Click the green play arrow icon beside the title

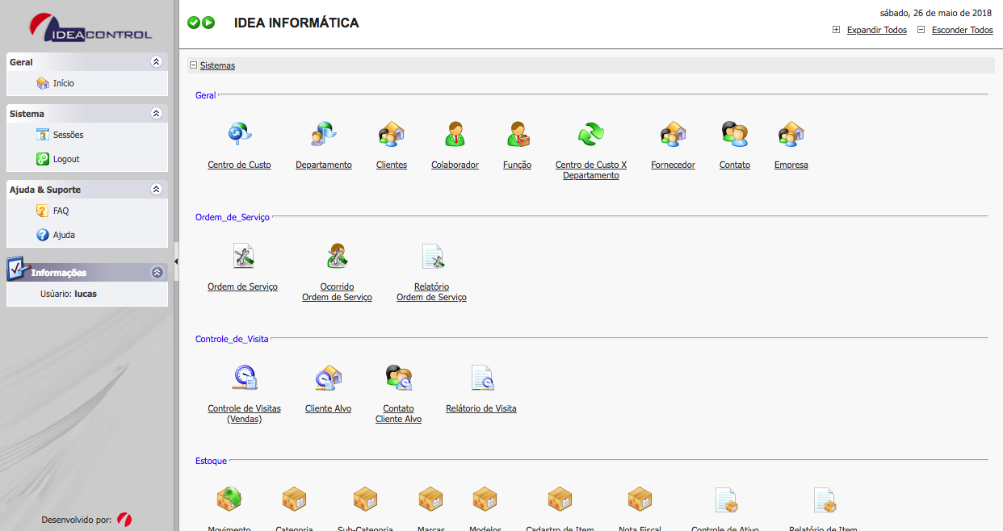coord(208,23)
